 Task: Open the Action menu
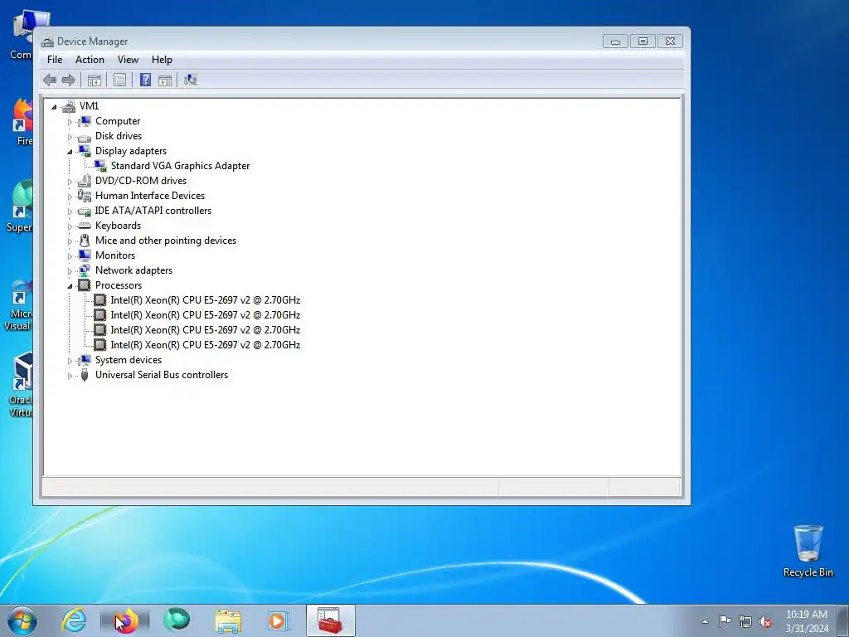(90, 60)
